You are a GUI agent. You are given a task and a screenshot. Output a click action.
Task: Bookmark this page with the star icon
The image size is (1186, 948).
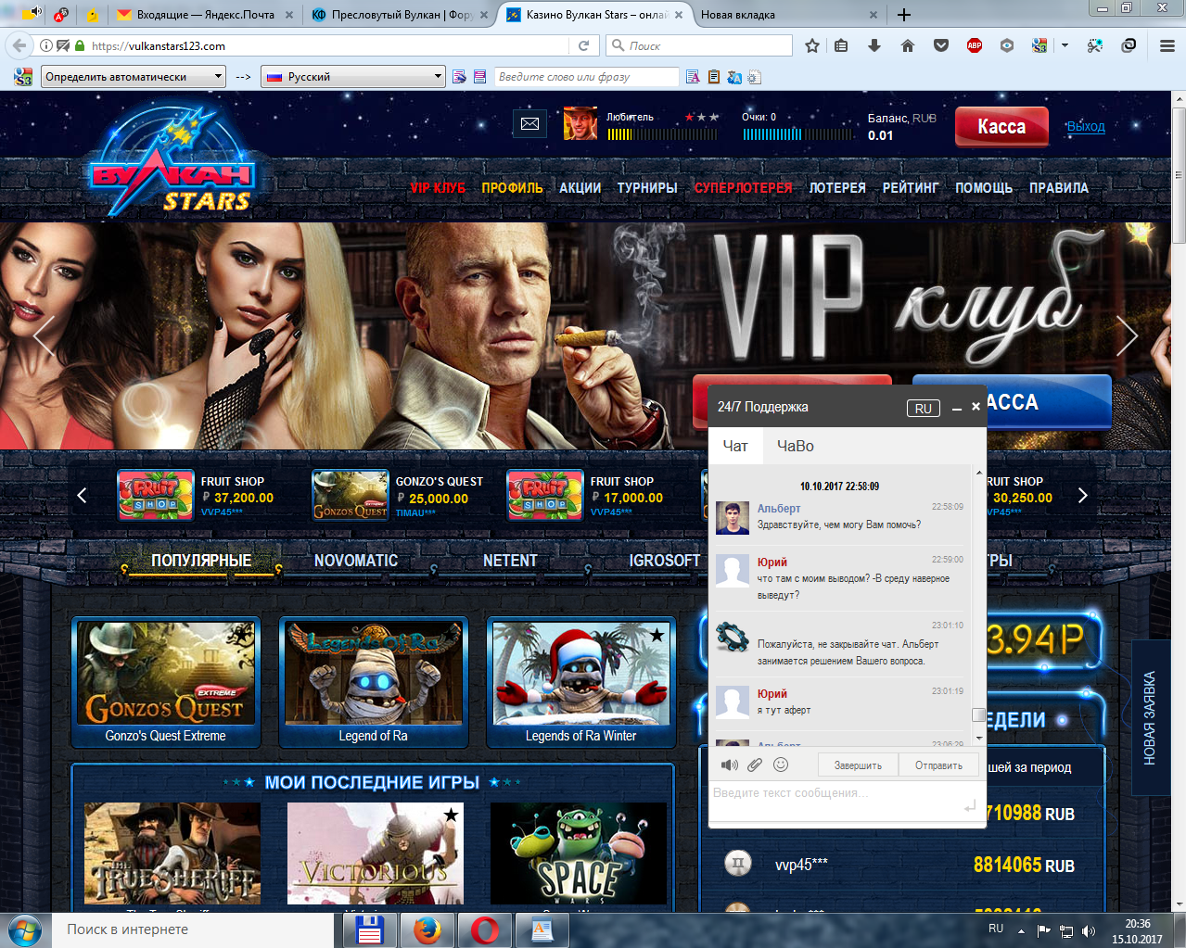[812, 45]
